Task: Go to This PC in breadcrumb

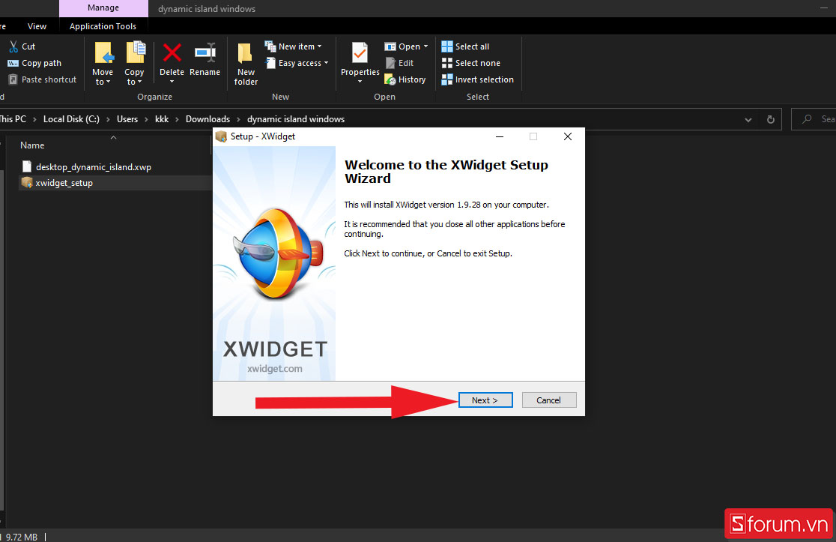Action: click(x=13, y=119)
